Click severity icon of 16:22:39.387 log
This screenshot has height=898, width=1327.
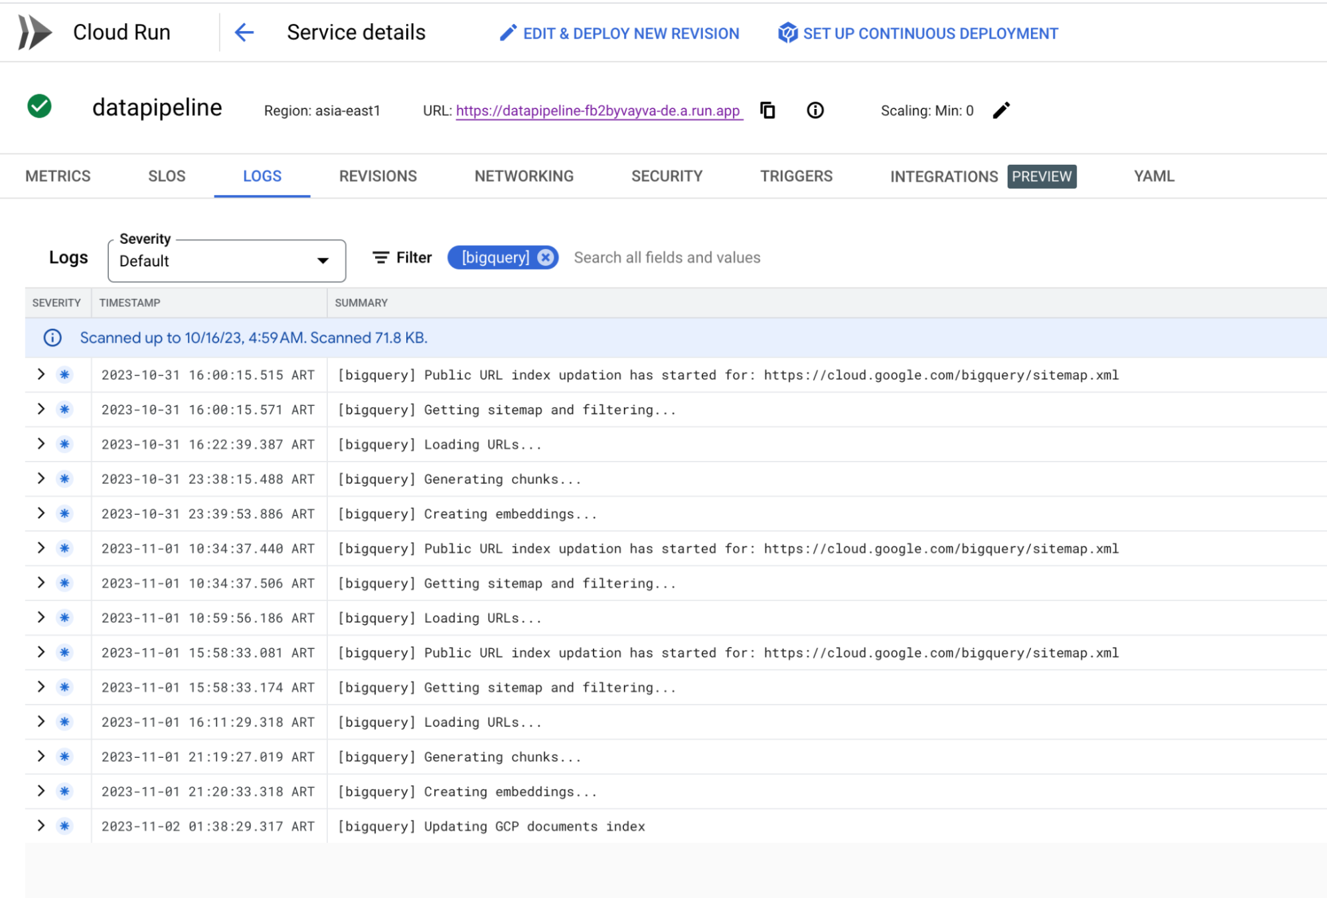pos(64,444)
